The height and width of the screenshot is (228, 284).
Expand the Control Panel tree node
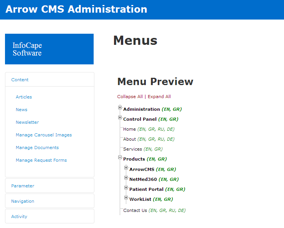coord(120,117)
